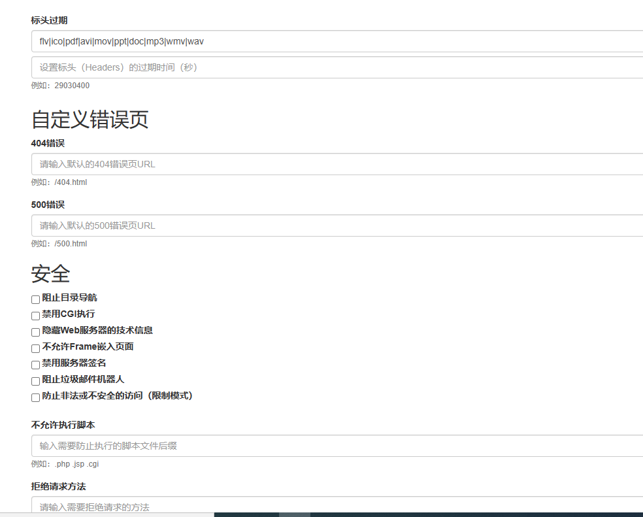The width and height of the screenshot is (643, 517).
Task: Enable 防止非法或不安全的访问（限制模式）checkbox
Action: 36,397
